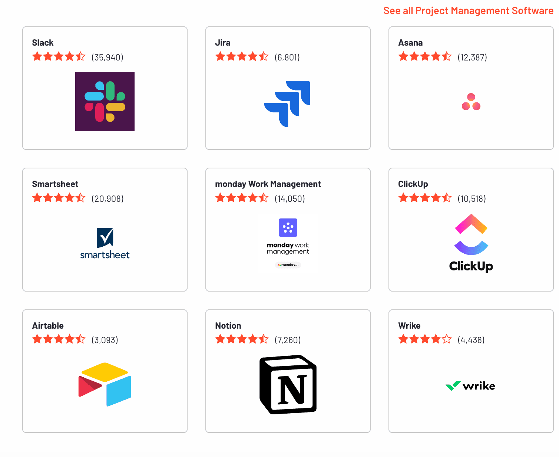Image resolution: width=559 pixels, height=457 pixels.
Task: Click the Slack product title
Action: coord(43,43)
